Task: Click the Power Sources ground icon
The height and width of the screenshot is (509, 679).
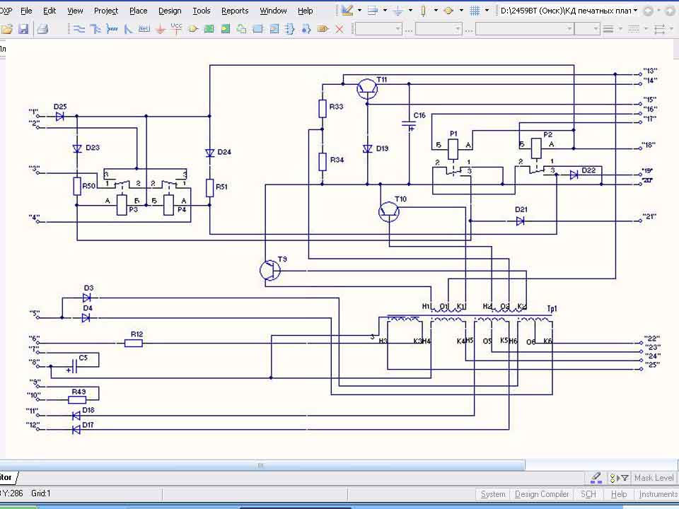Action: click(x=397, y=11)
